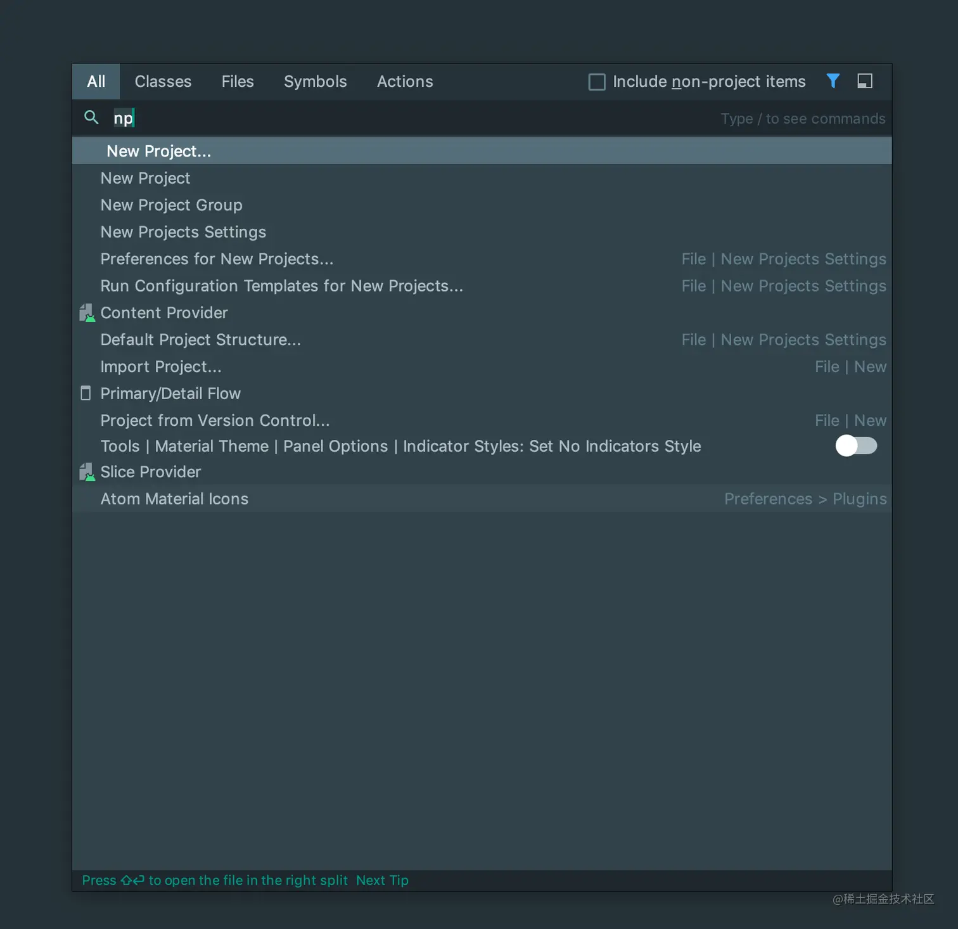
Task: Select 'Primary/Detail Flow' result
Action: (482, 394)
